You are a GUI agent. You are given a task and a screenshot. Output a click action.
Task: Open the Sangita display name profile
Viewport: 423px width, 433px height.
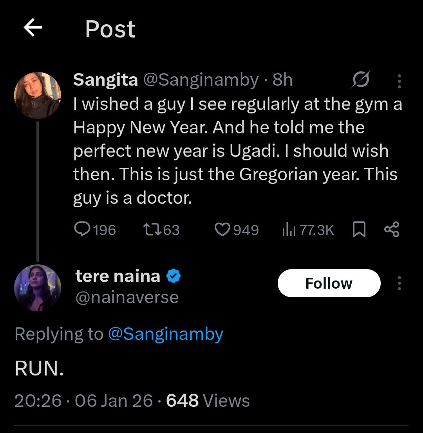click(105, 79)
